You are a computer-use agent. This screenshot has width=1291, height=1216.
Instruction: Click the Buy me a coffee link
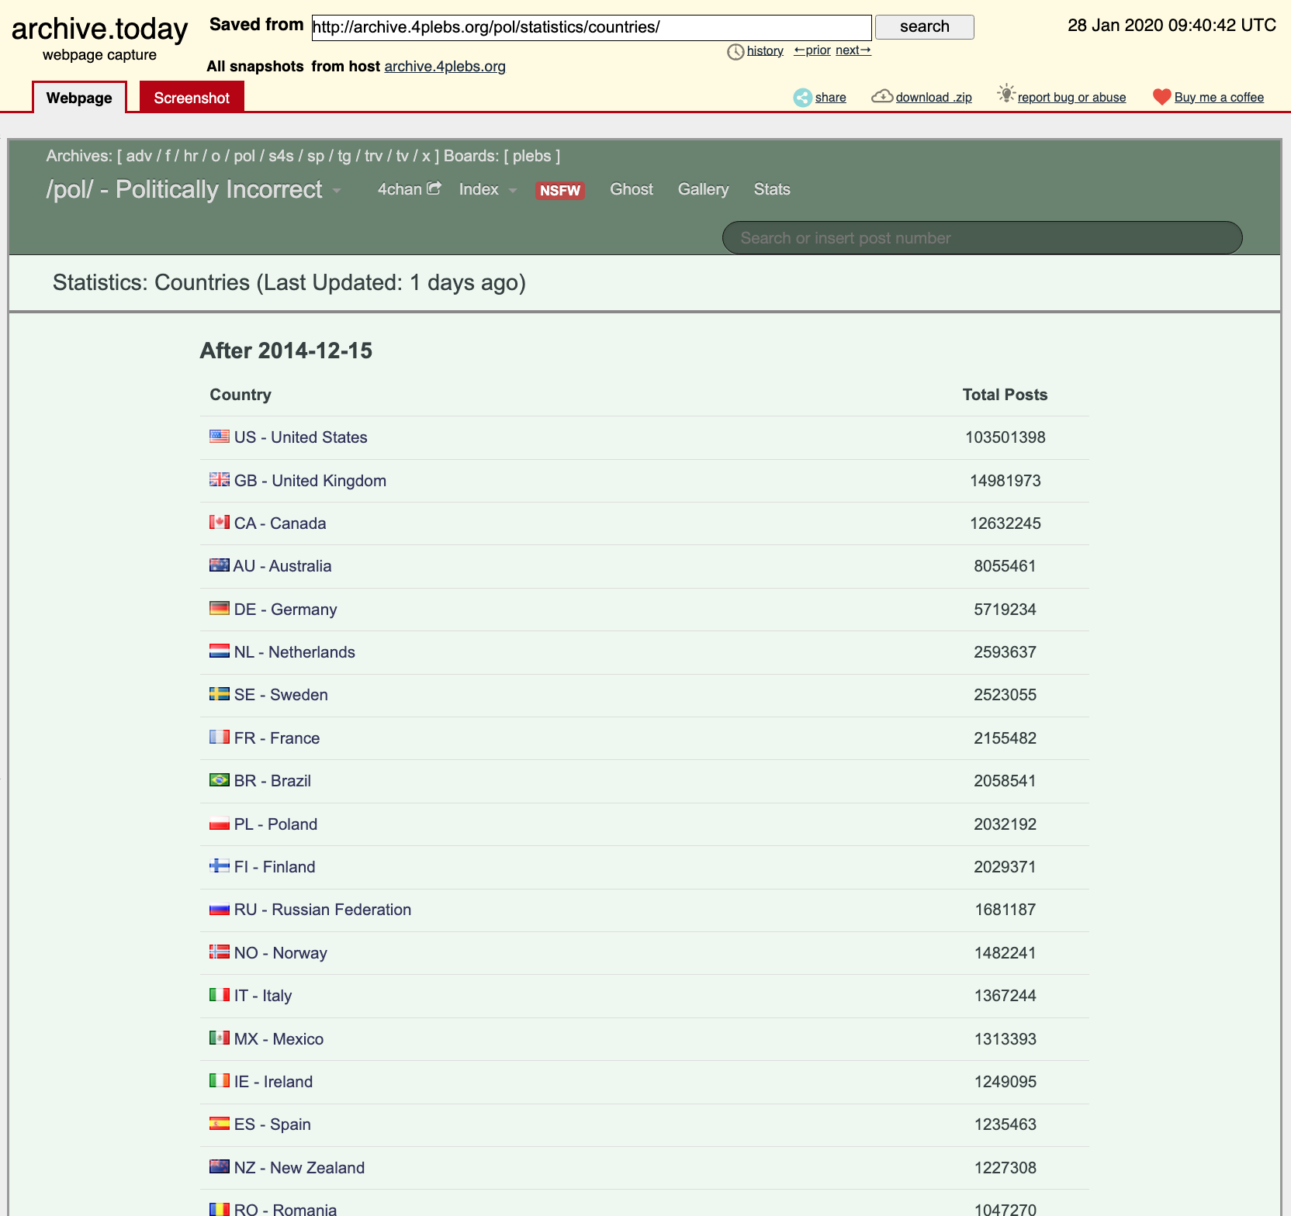click(1219, 97)
